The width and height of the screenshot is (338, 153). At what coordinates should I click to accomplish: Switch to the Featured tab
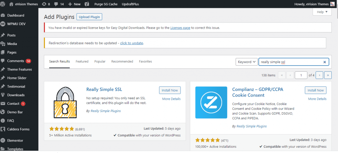[x=82, y=61]
